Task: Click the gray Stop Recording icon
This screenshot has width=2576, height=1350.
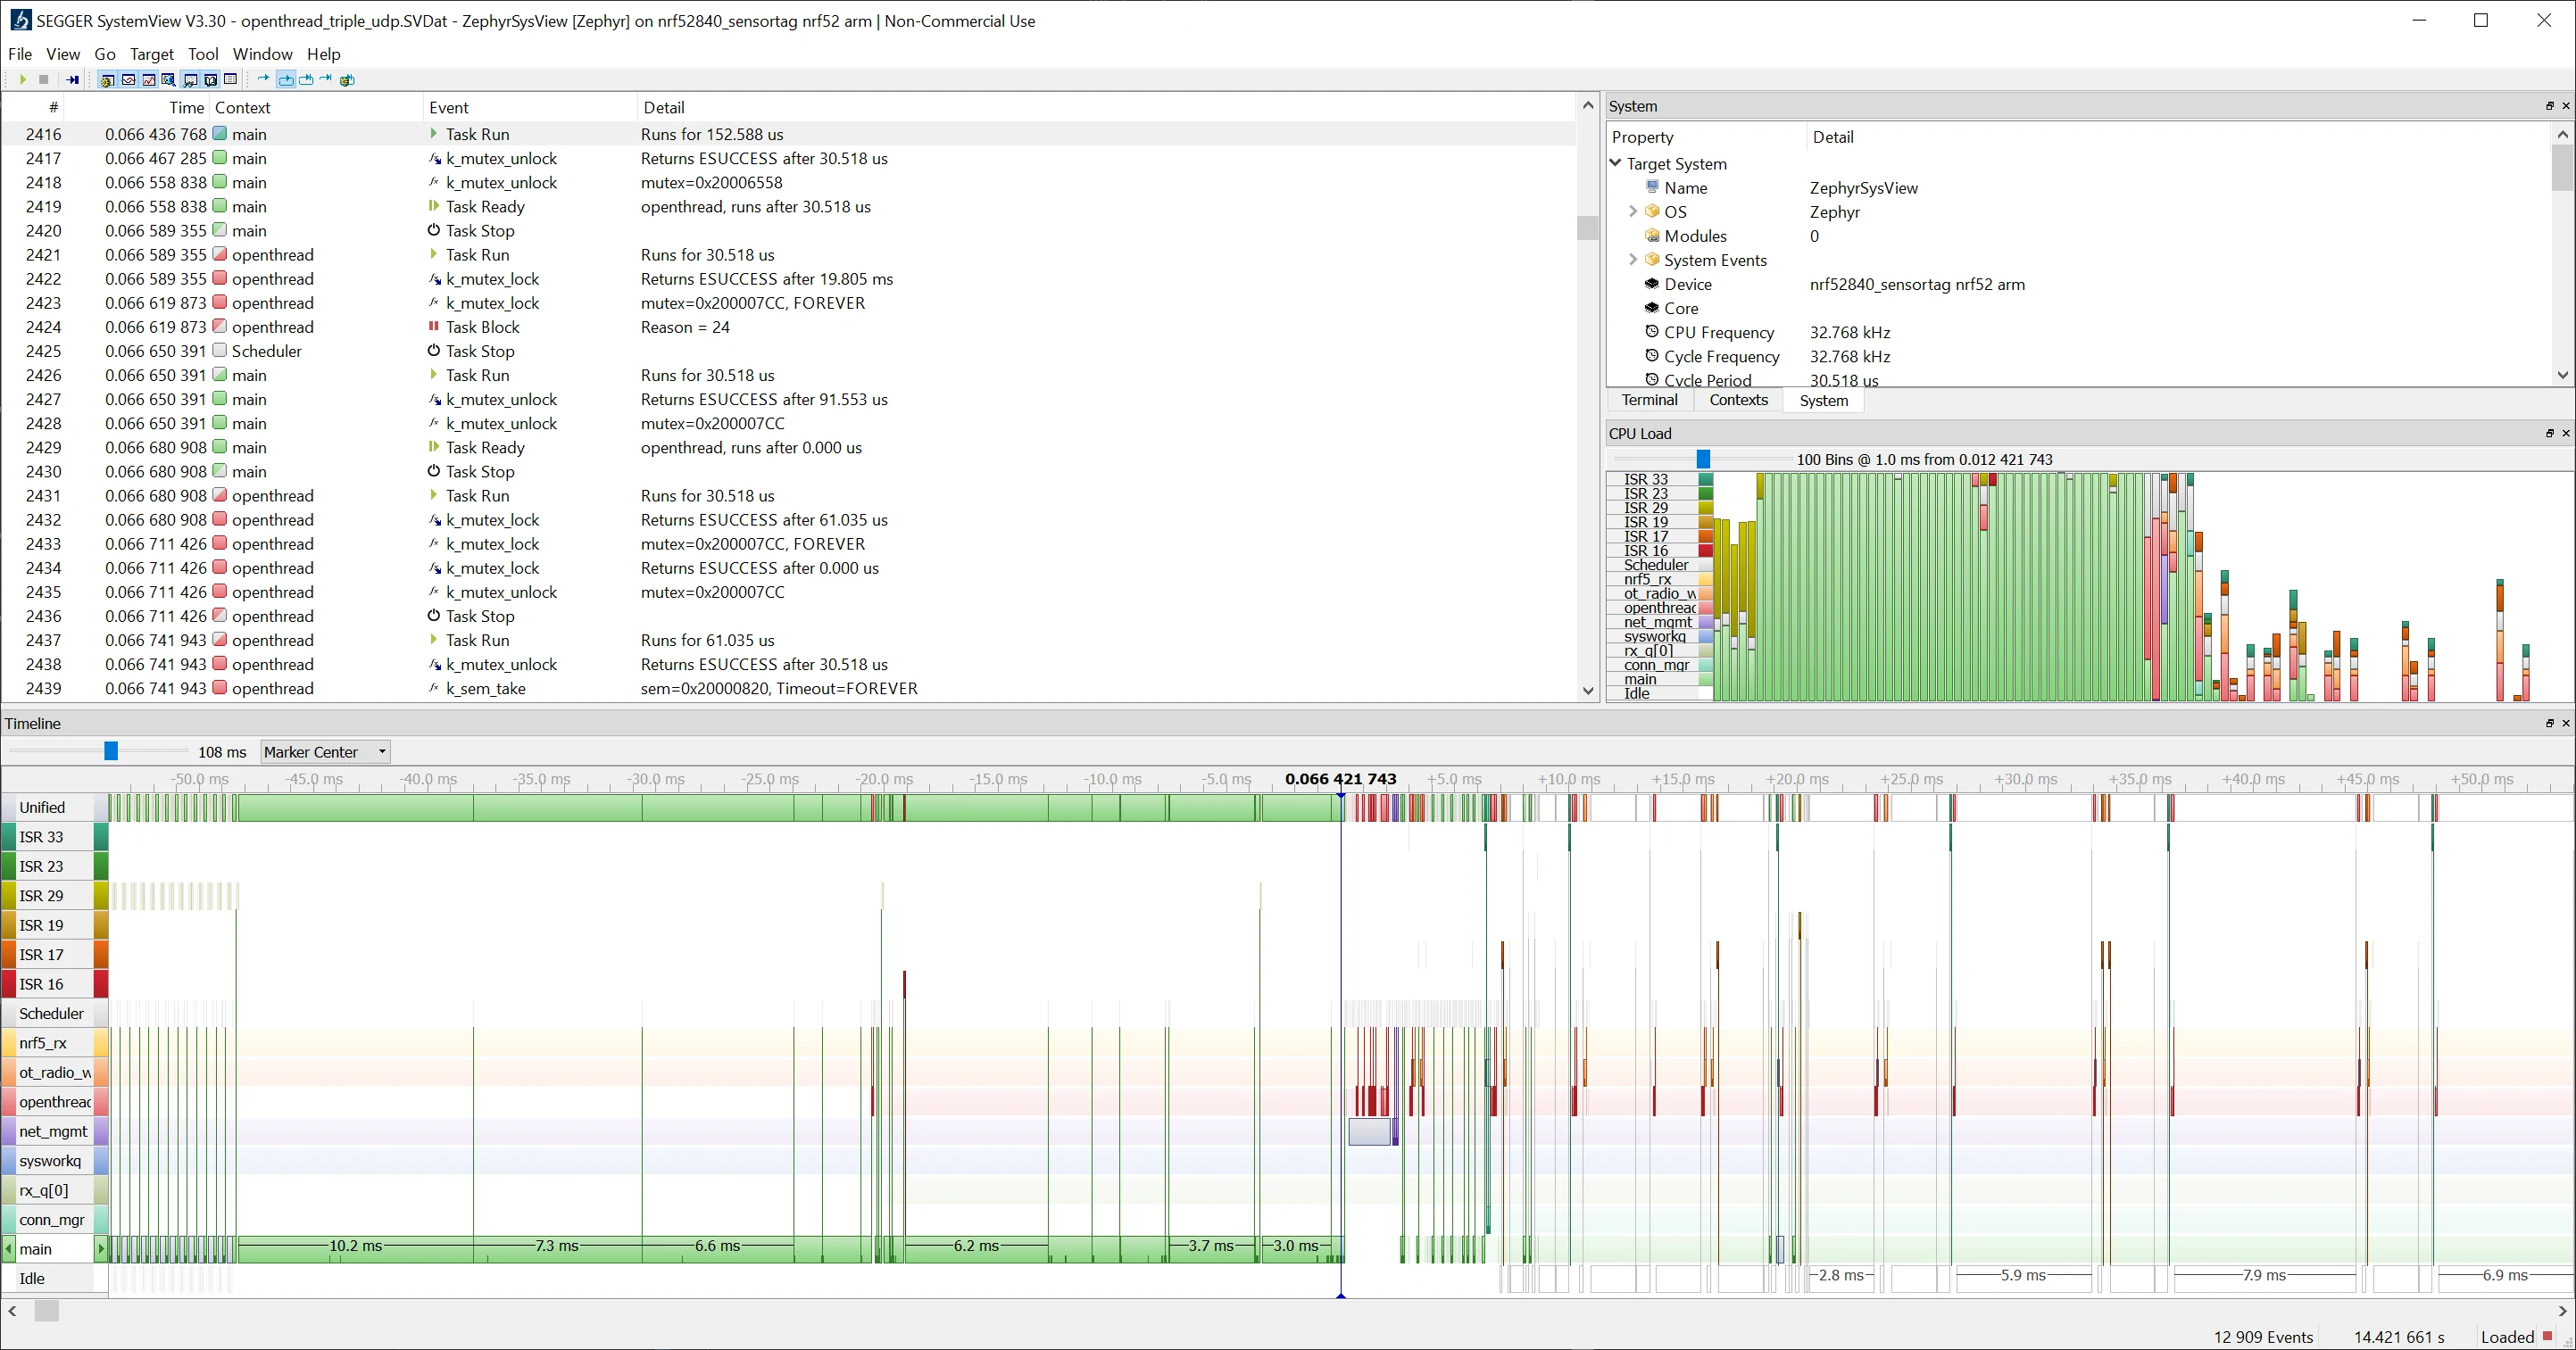Action: pyautogui.click(x=44, y=80)
